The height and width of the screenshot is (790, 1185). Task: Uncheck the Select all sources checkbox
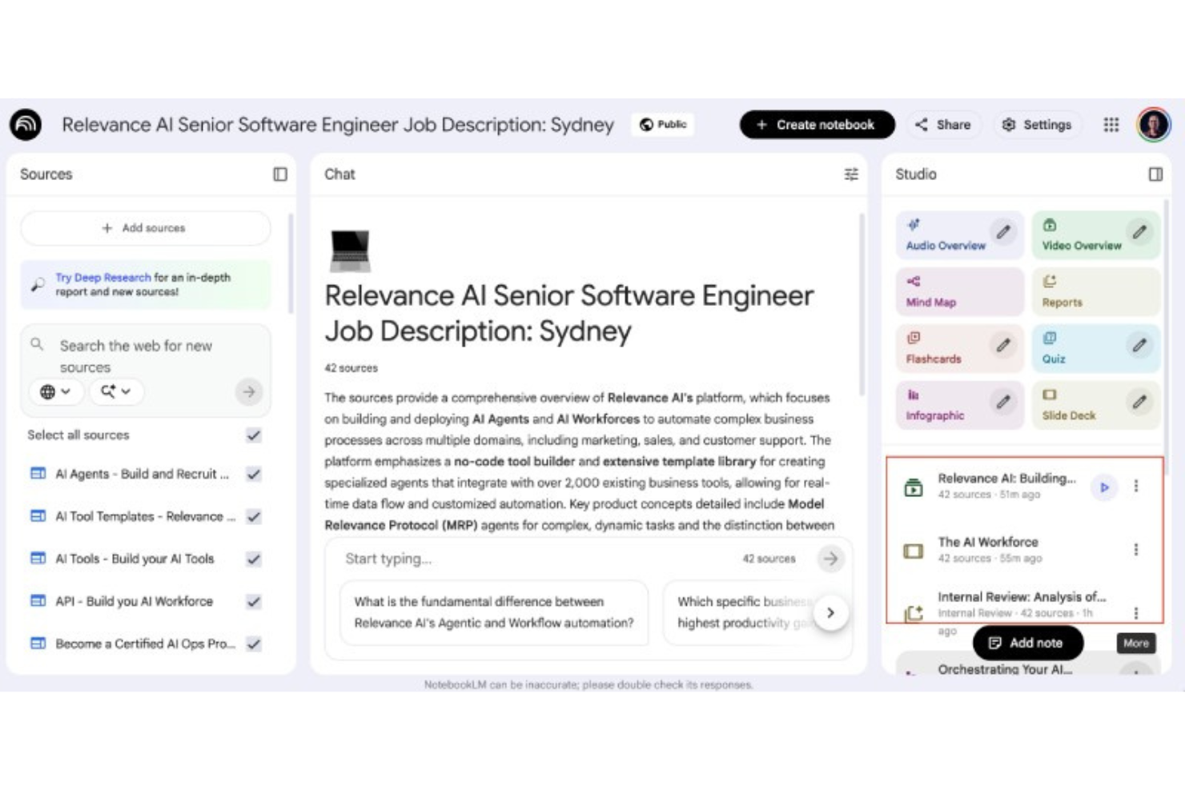253,435
